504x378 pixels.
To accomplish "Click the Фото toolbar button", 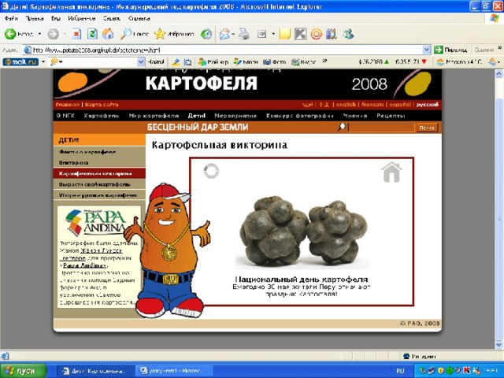I will (274, 61).
